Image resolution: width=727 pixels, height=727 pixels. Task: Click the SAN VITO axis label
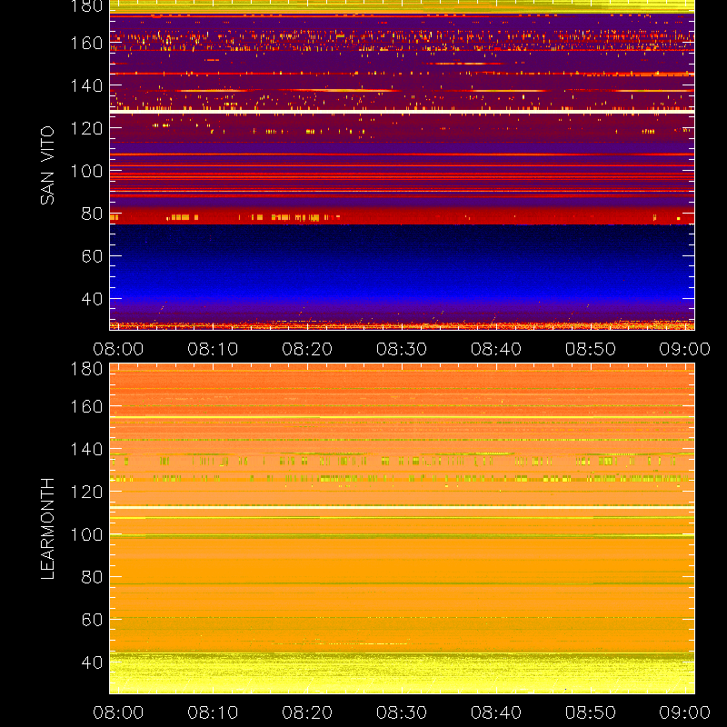point(47,165)
